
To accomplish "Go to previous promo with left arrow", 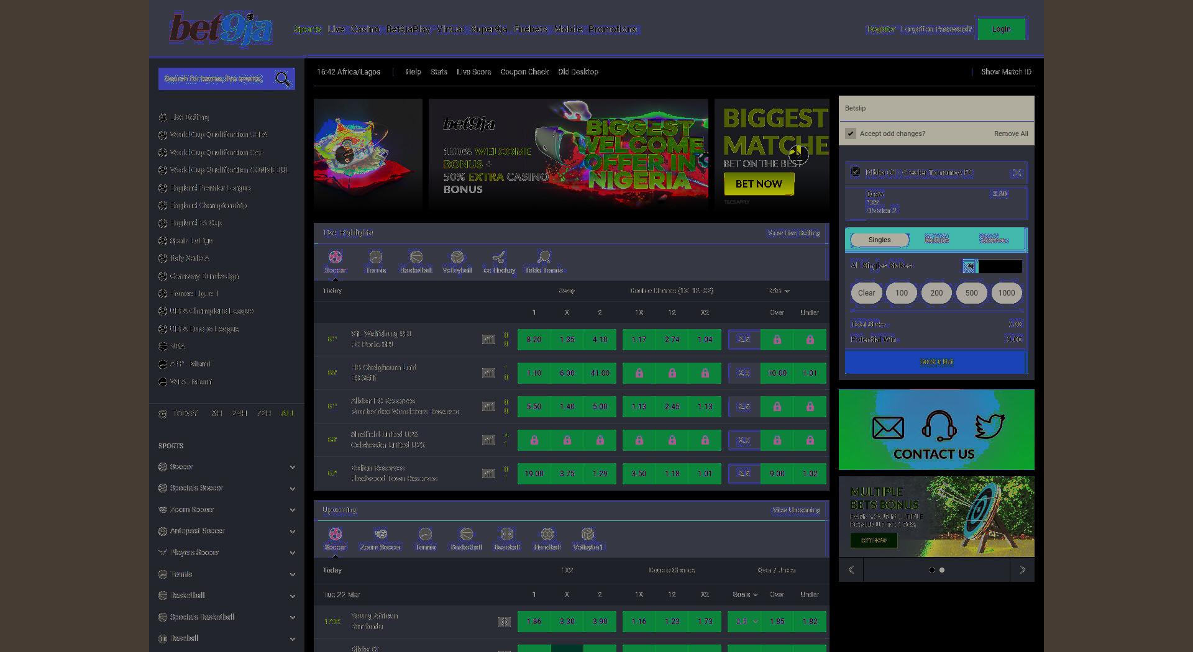I will [851, 570].
